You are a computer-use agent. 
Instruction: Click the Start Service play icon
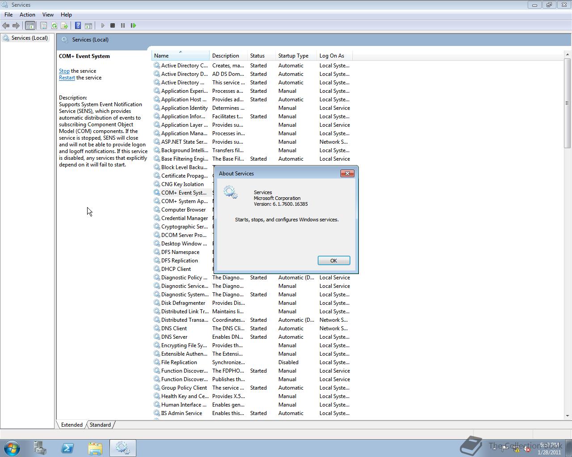[103, 25]
